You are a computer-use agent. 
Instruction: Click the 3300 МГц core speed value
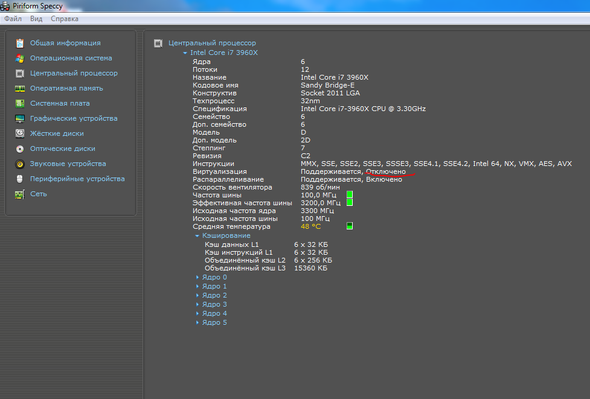click(317, 211)
